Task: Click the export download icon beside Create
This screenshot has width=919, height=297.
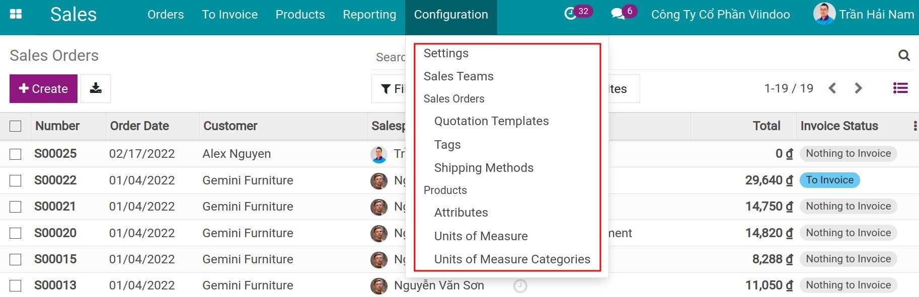Action: [x=96, y=88]
